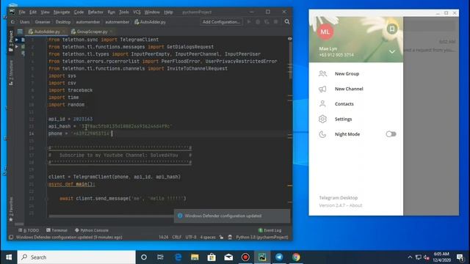Open the Terminal tool window

point(57,230)
